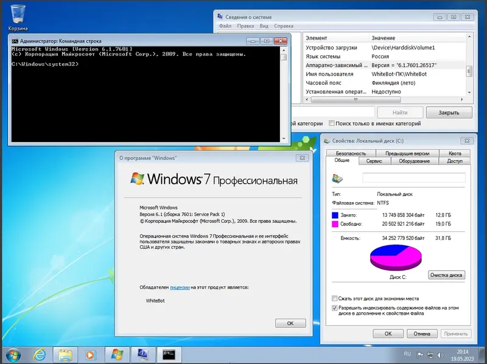Click OK in the disk Properties dialog

tap(388, 334)
